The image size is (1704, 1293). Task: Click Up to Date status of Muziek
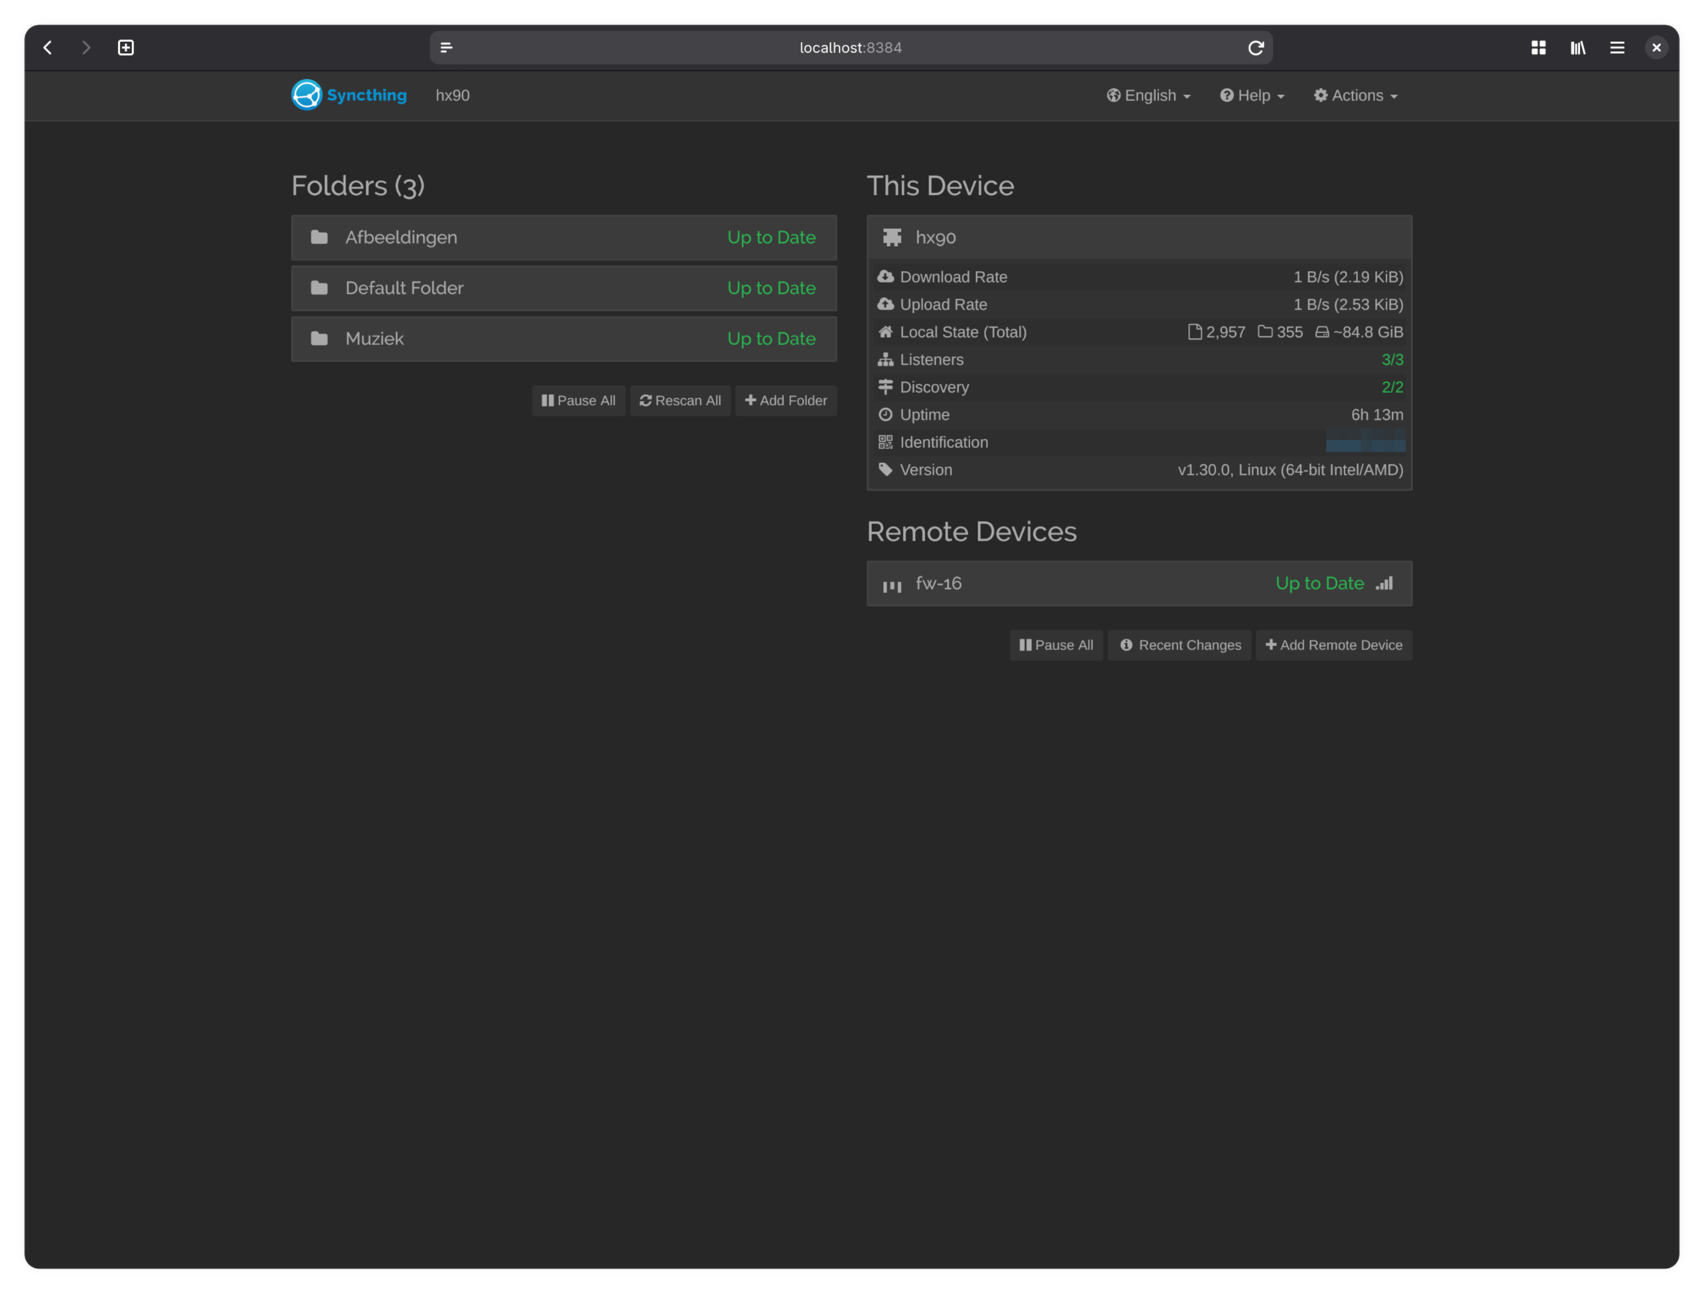click(x=771, y=339)
